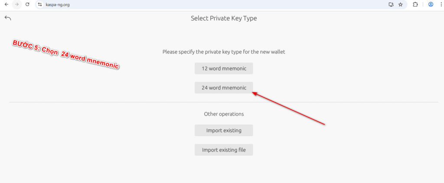The width and height of the screenshot is (444, 183).
Task: Click the 'Please specify the private key type' text
Action: point(224,52)
